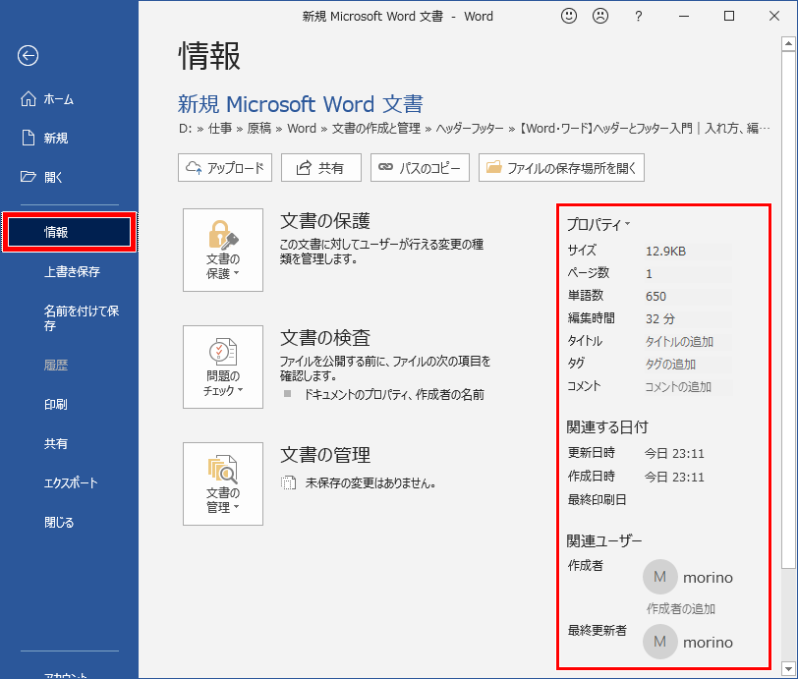Click 上書き保存 to save the document
Viewport: 798px width, 679px height.
(x=72, y=271)
